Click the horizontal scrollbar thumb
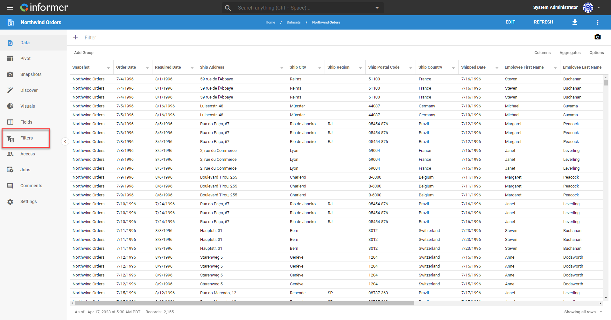This screenshot has height=320, width=611. coord(244,303)
